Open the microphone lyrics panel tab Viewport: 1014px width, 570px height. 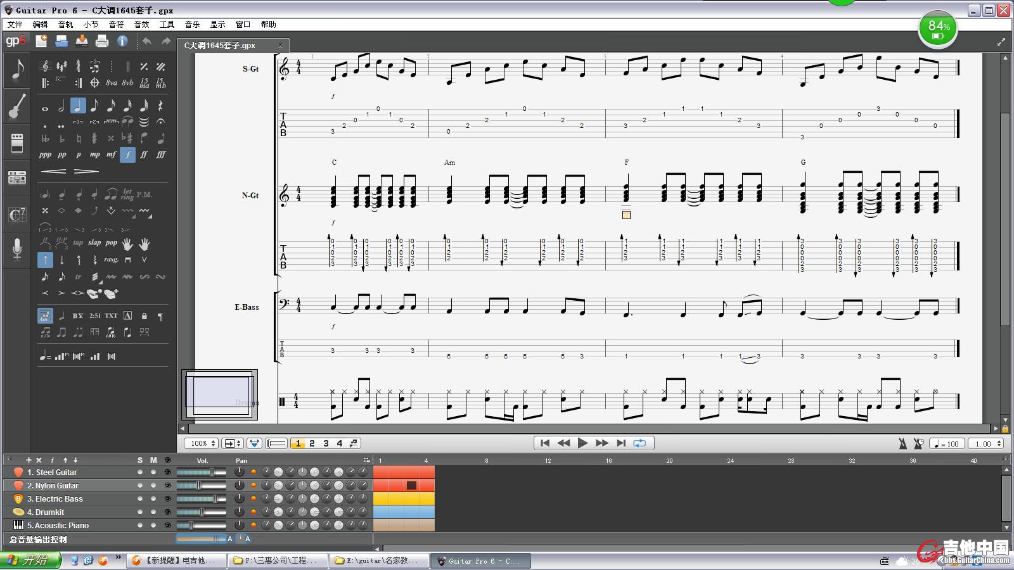[17, 250]
